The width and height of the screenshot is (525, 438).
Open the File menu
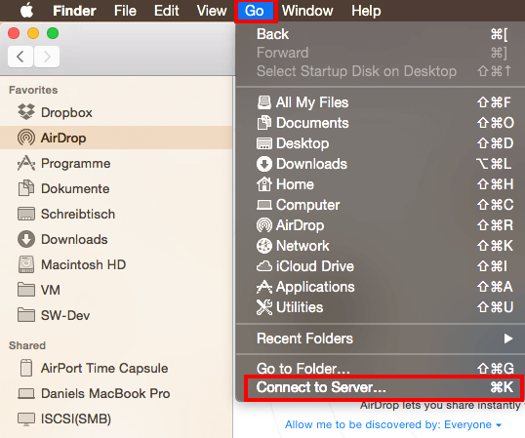(x=125, y=11)
